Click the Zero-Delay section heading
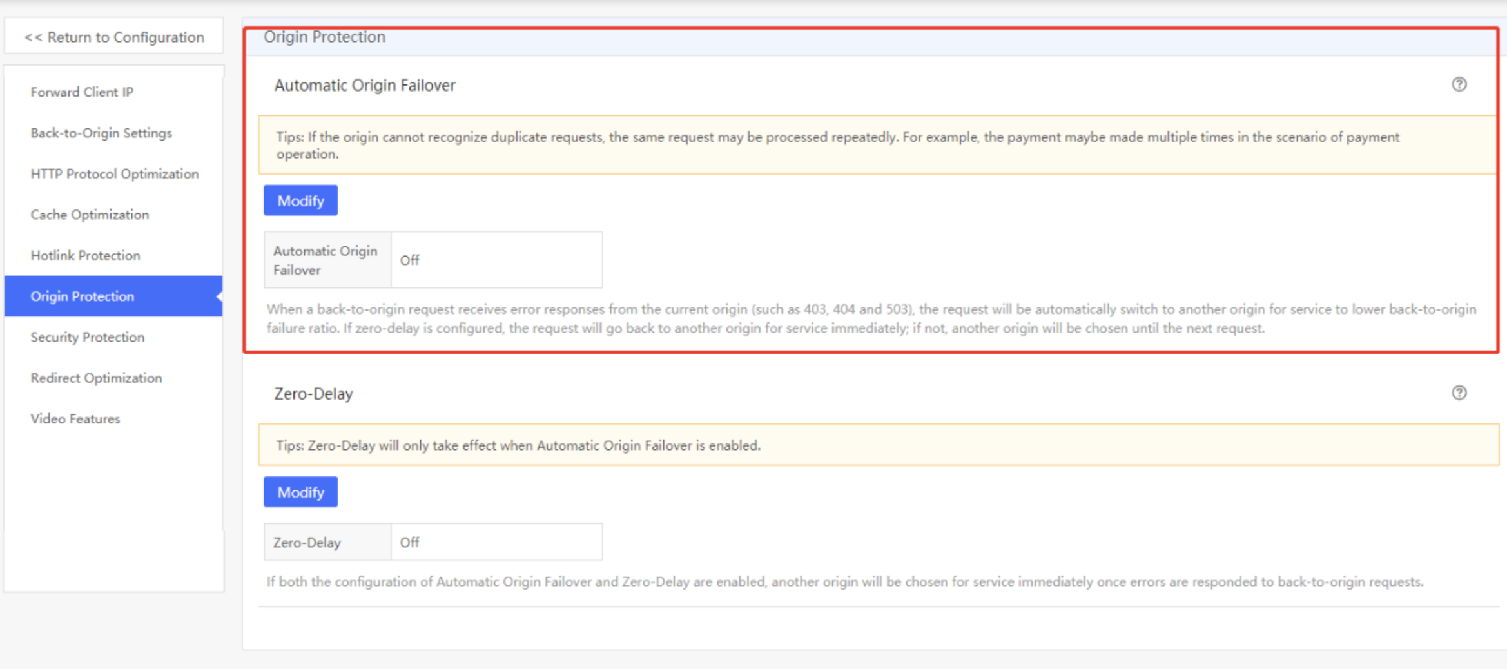 coord(313,394)
